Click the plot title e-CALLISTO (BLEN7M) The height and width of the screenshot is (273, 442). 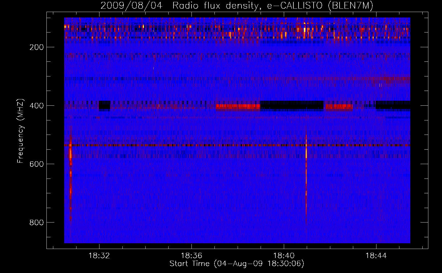pos(320,6)
